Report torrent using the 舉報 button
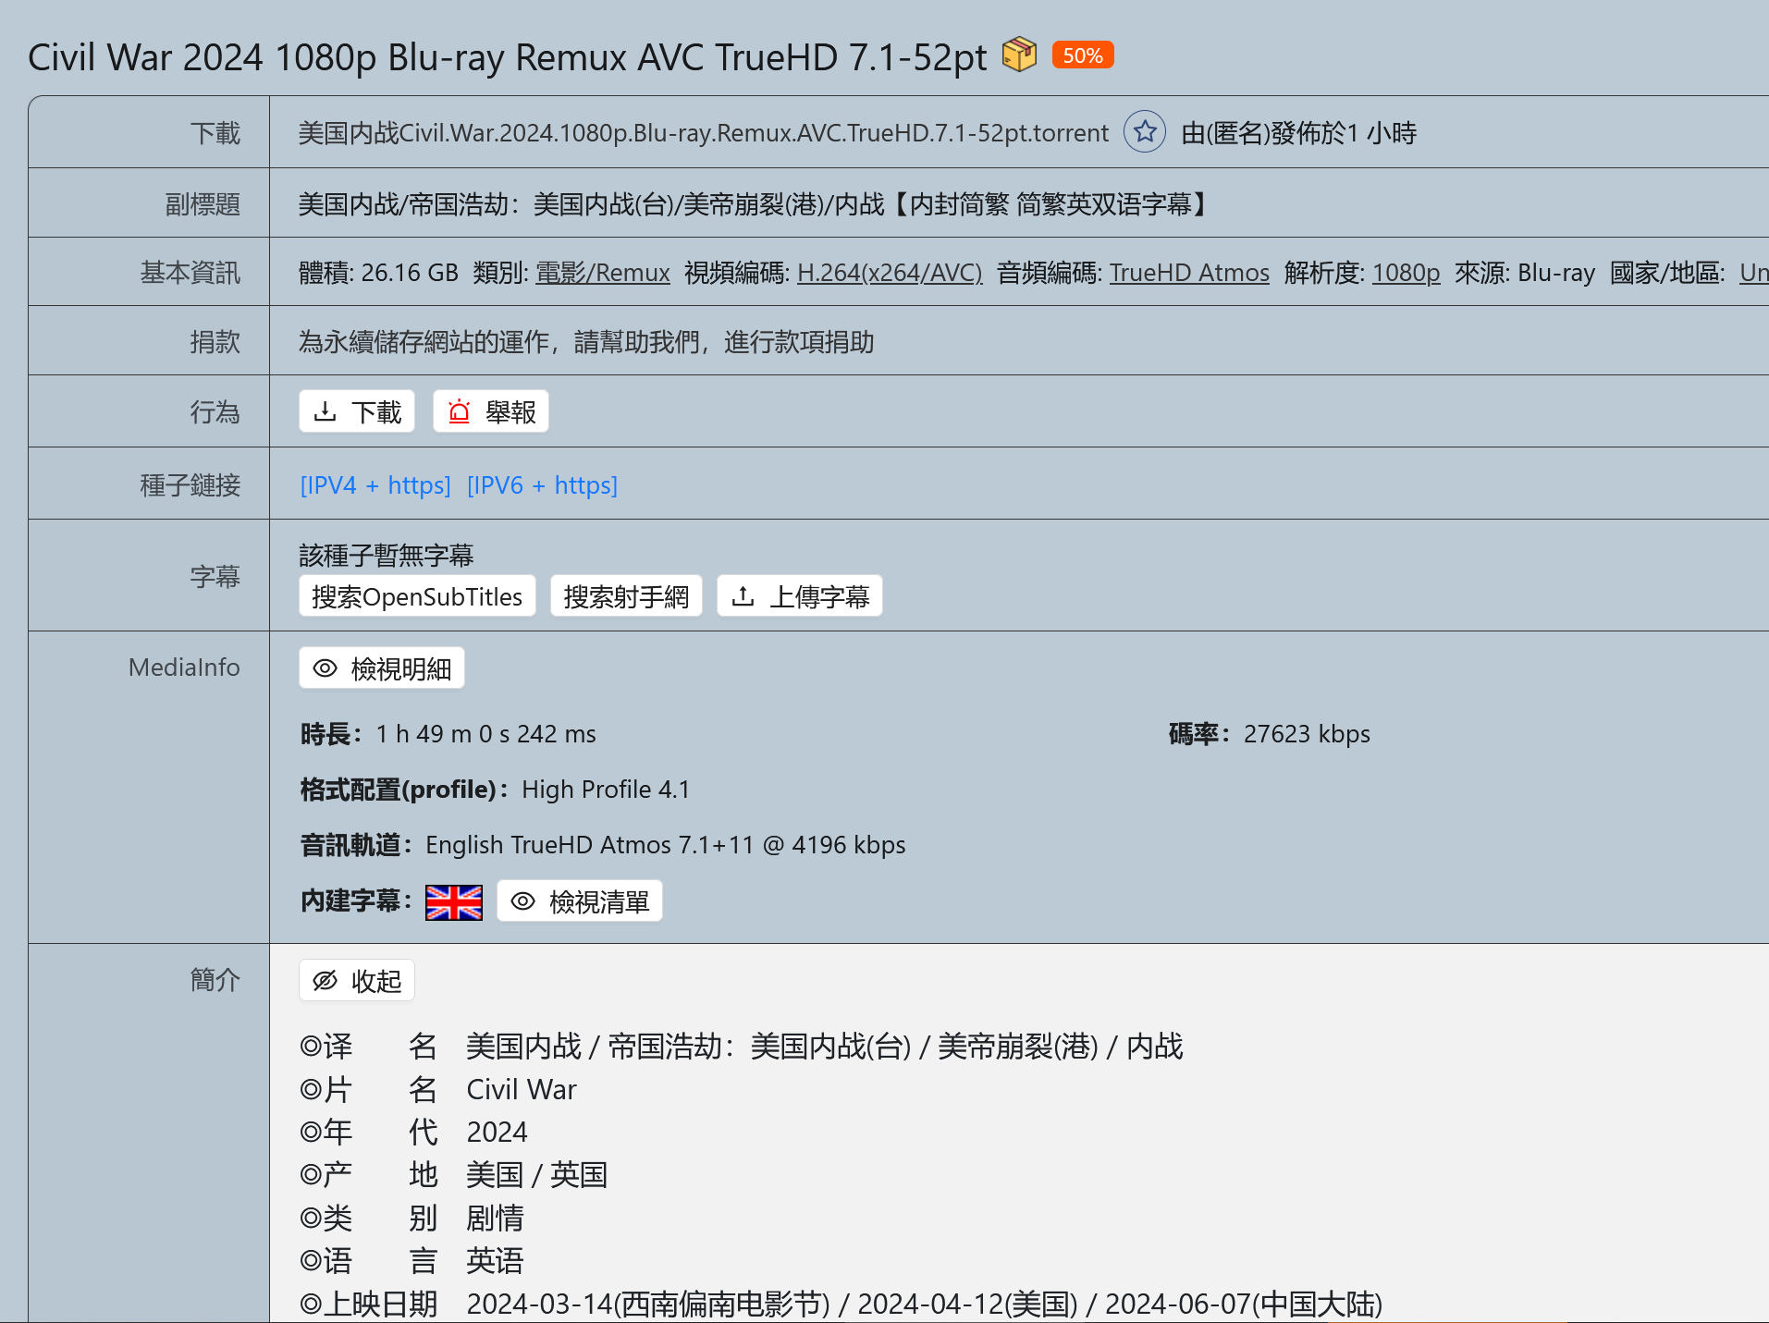Viewport: 1769px width, 1323px height. click(491, 411)
